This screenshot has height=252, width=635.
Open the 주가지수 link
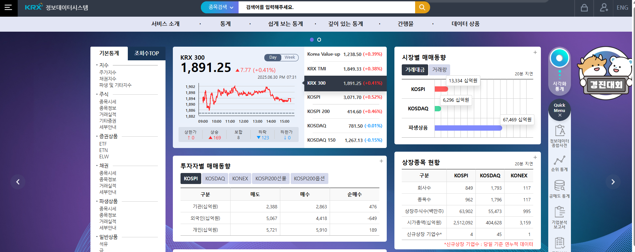(x=108, y=72)
